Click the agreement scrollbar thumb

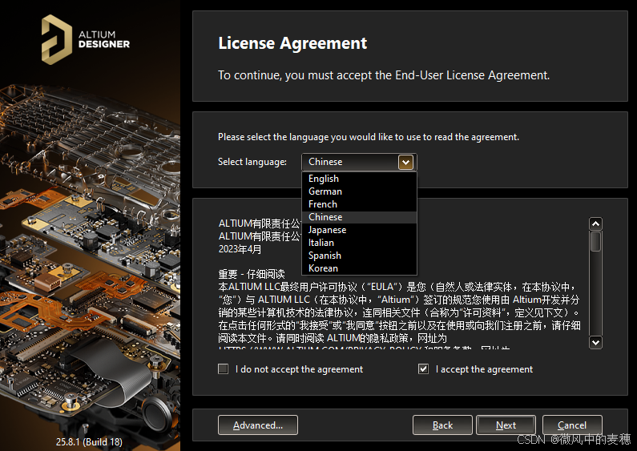pyautogui.click(x=595, y=241)
